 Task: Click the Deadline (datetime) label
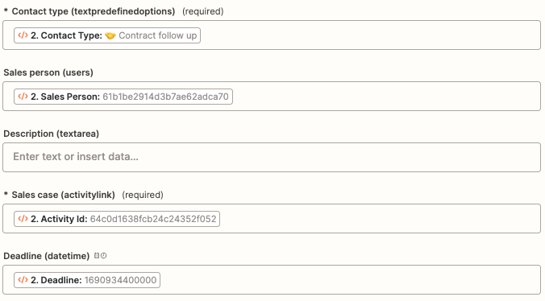(x=47, y=256)
